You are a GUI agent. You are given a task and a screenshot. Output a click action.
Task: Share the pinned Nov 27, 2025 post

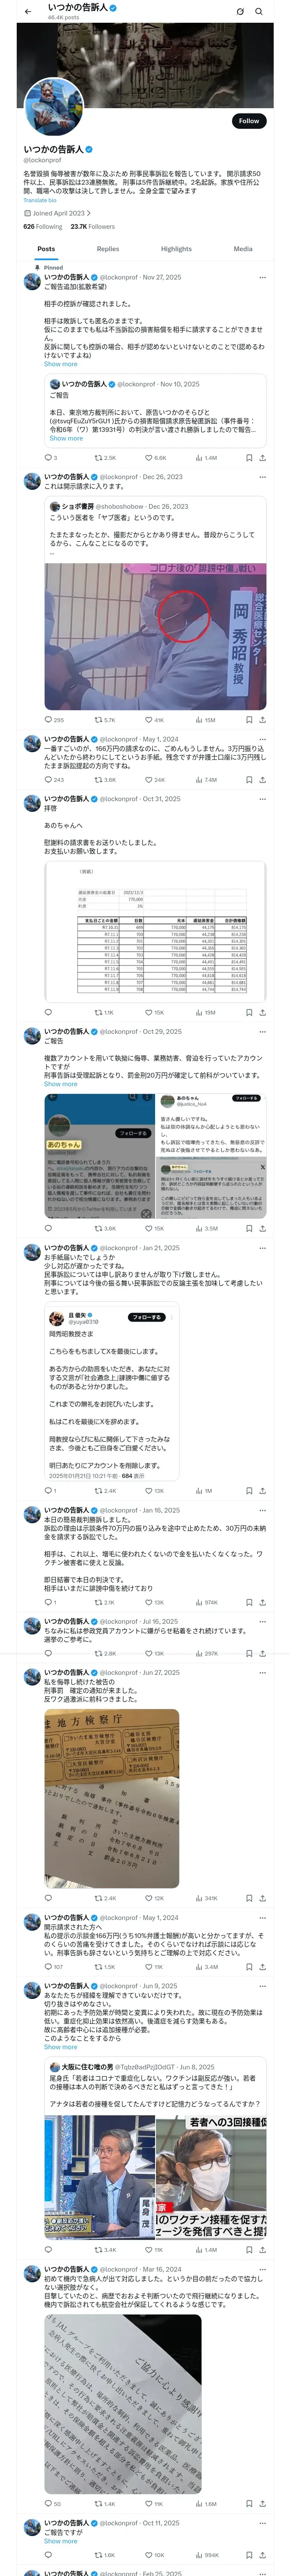tap(262, 457)
